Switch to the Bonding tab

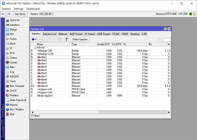tap(135, 34)
